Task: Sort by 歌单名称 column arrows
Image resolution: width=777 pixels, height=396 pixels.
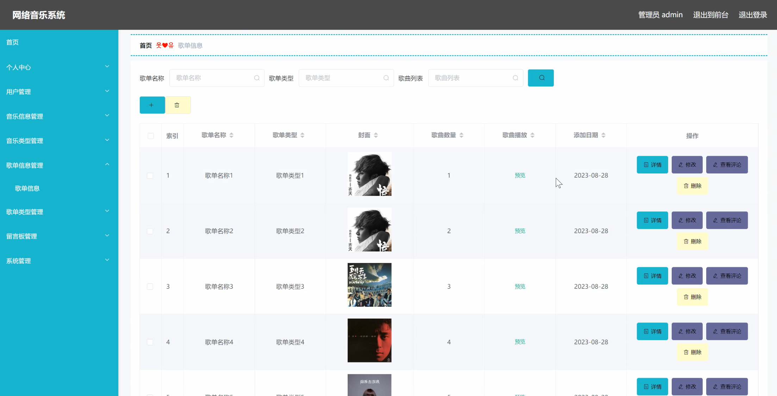Action: [x=231, y=135]
